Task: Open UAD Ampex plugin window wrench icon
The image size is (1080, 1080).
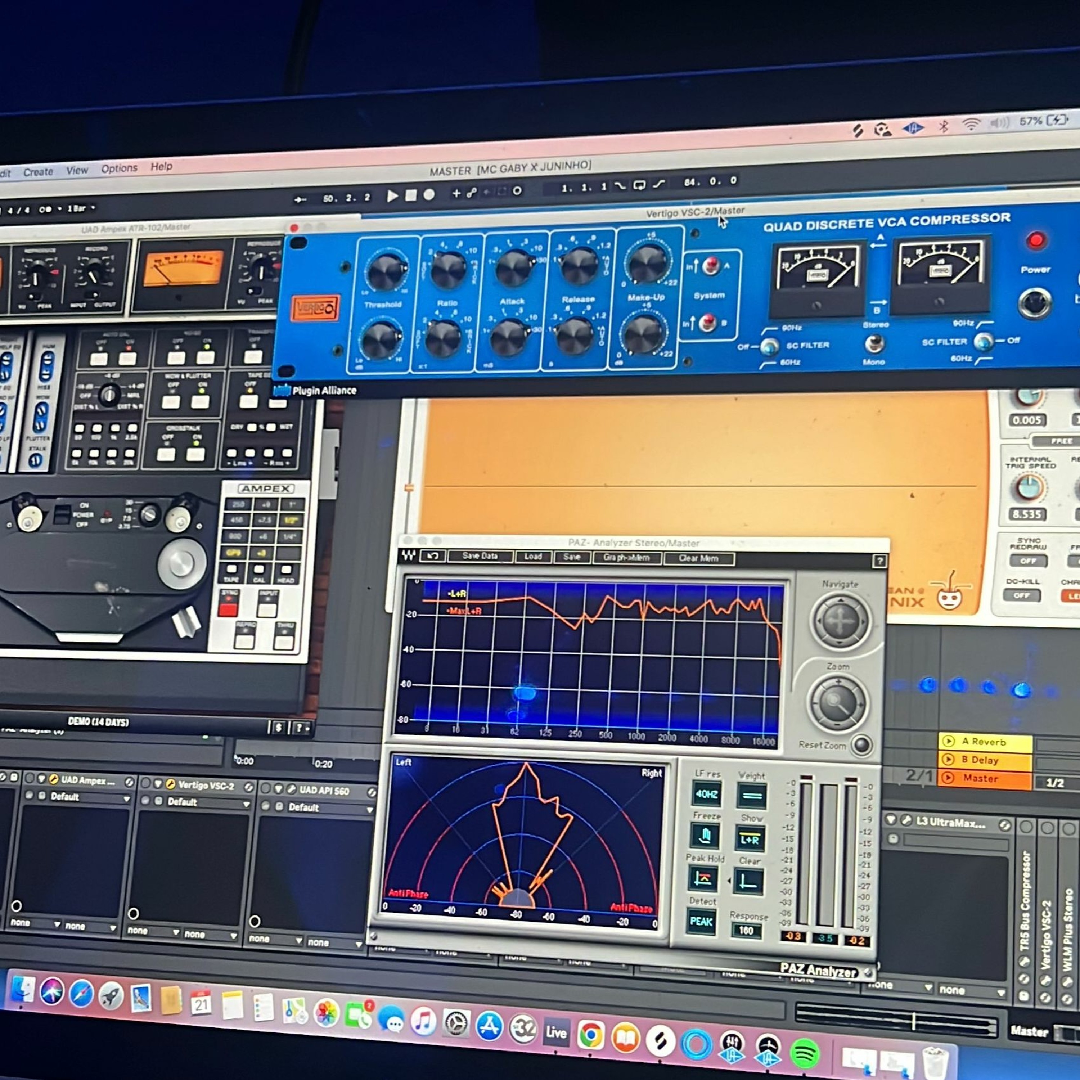Action: click(53, 779)
